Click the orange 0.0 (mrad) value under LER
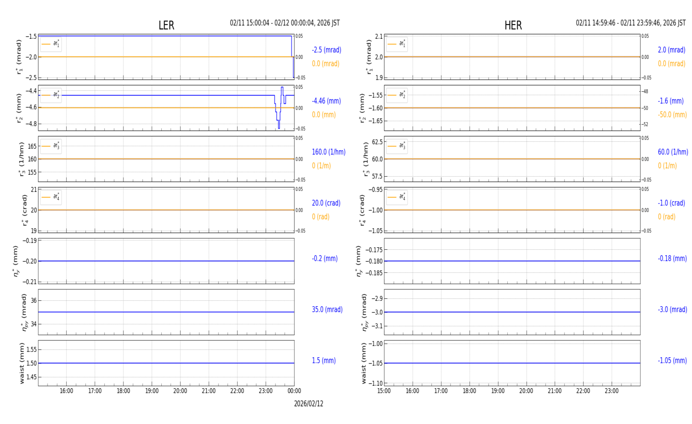The width and height of the screenshot is (692, 424). click(325, 64)
